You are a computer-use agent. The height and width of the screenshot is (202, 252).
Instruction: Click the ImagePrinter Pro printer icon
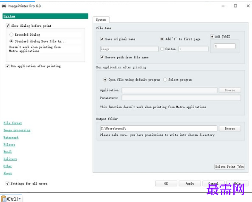(x=4, y=6)
